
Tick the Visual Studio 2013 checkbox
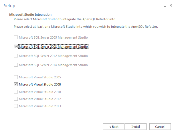pos(16,106)
